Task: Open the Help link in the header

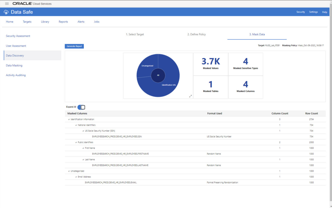Action: coord(324,12)
